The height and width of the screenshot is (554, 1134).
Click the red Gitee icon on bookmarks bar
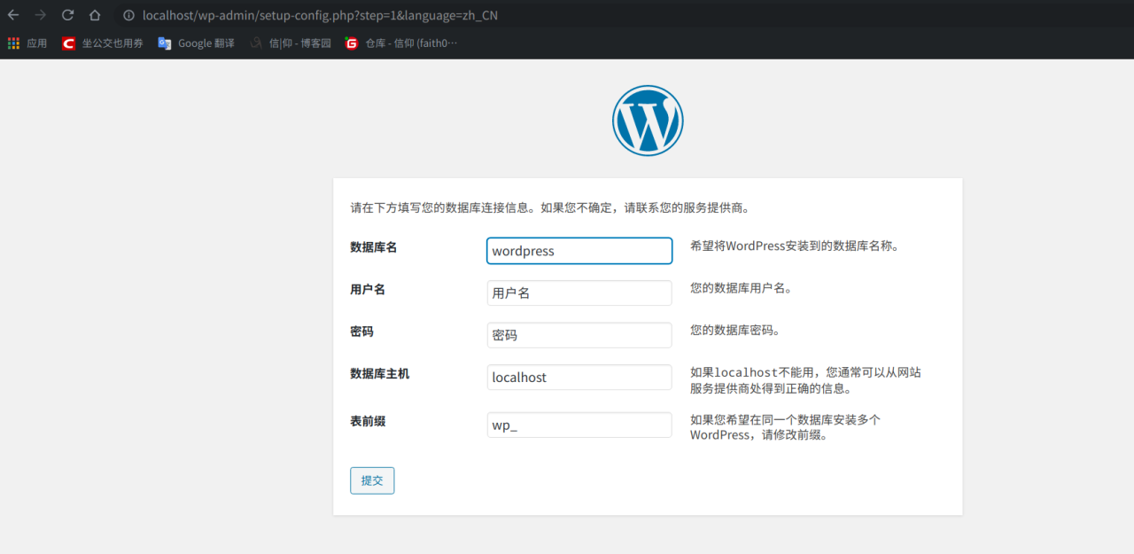coord(351,43)
